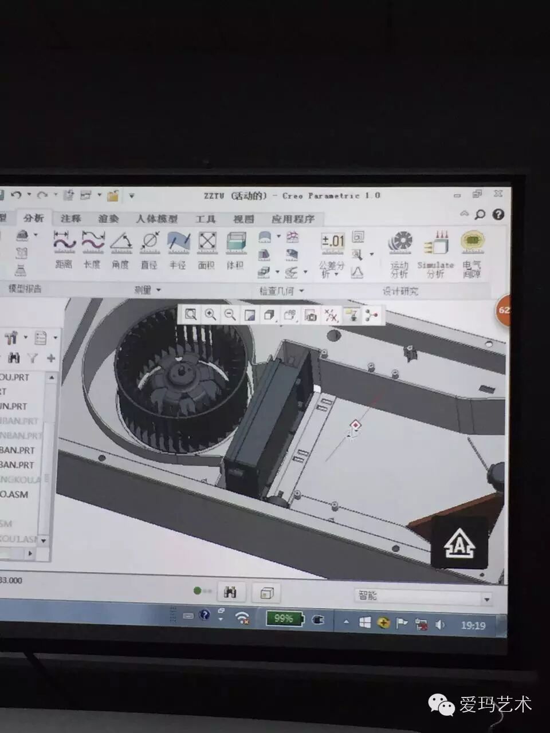Click the Undo arrow in quick access toolbar

[x=16, y=196]
